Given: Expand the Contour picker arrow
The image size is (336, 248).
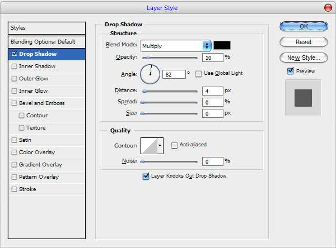Looking at the screenshot, I should tap(160, 145).
